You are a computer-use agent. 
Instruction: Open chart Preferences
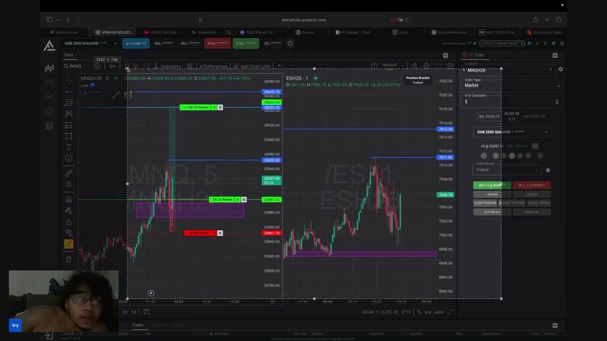(x=213, y=66)
